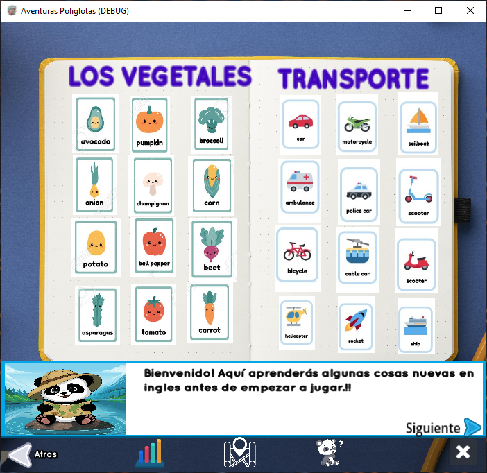Screen dimensions: 487x473
Task: Maximize the Aventuras Poliglotas window
Action: [438, 10]
